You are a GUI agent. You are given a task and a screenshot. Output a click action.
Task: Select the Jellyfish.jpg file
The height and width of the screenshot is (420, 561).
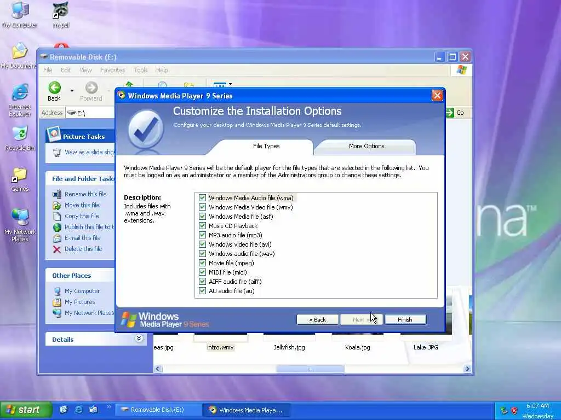289,347
